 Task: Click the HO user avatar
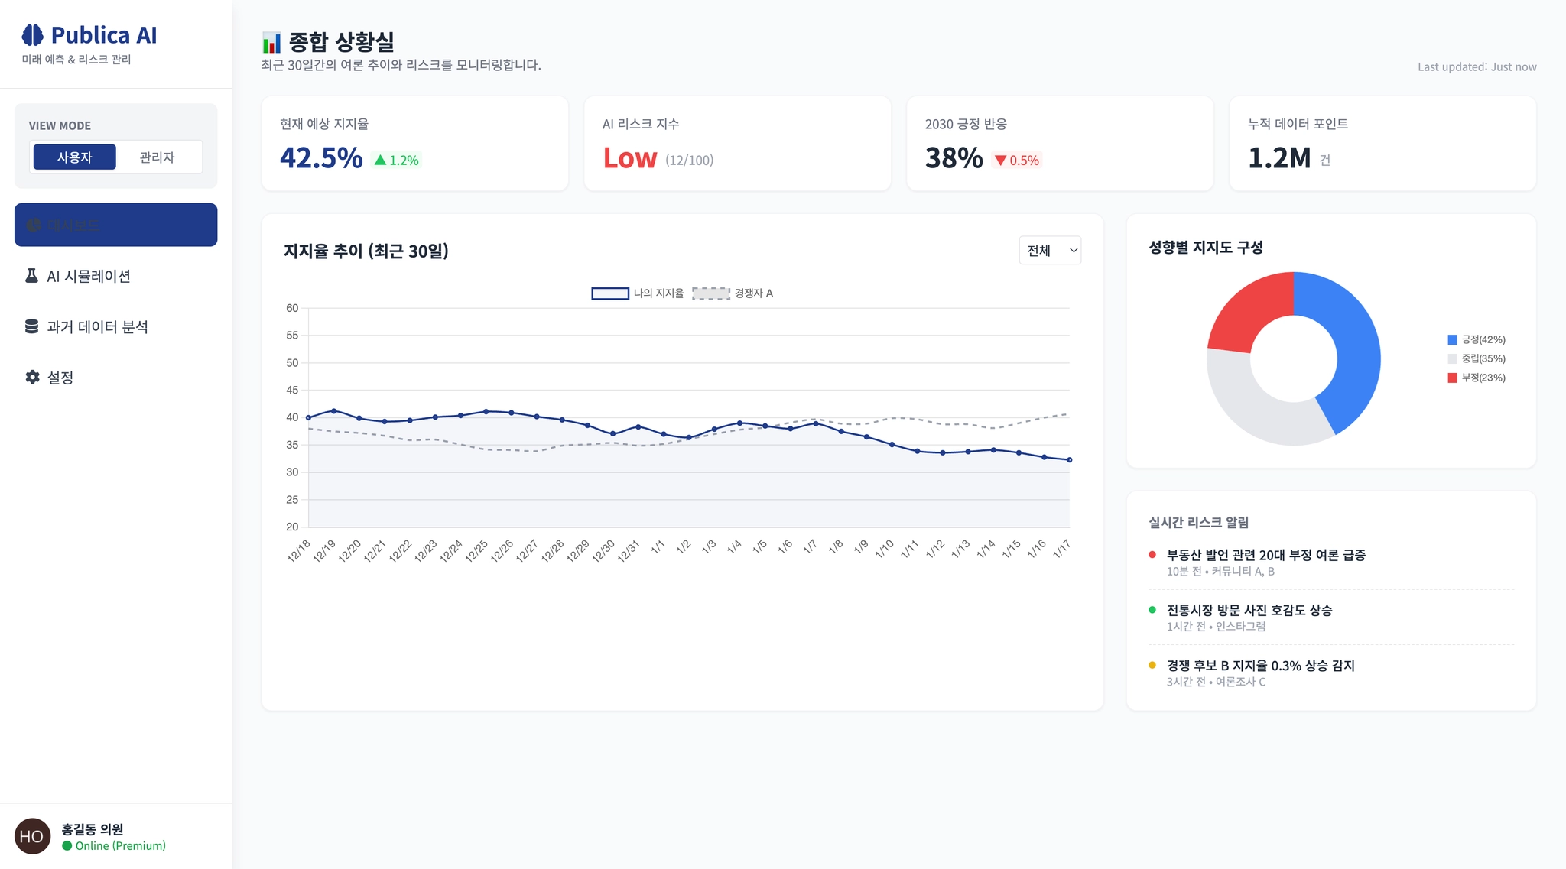click(32, 836)
